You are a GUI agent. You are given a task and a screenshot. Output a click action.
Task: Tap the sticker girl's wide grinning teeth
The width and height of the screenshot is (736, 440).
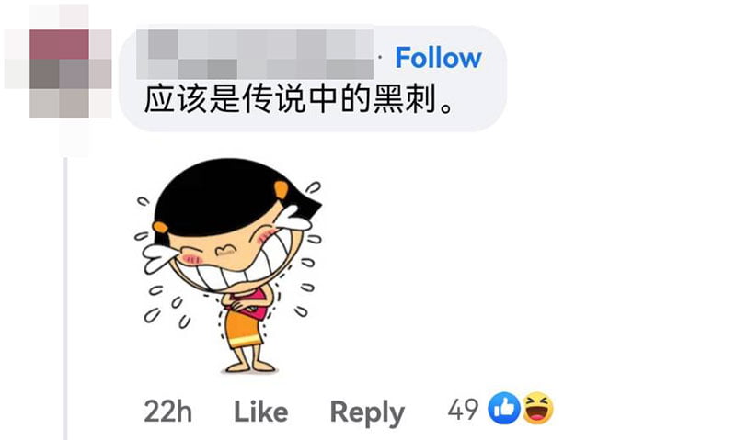coord(227,269)
